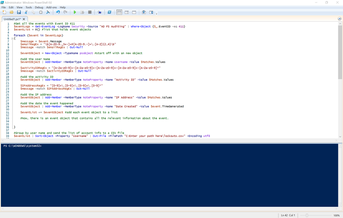This screenshot has height=218, width=343.
Task: Adjust the zoom slider in status bar
Action: (x=307, y=215)
